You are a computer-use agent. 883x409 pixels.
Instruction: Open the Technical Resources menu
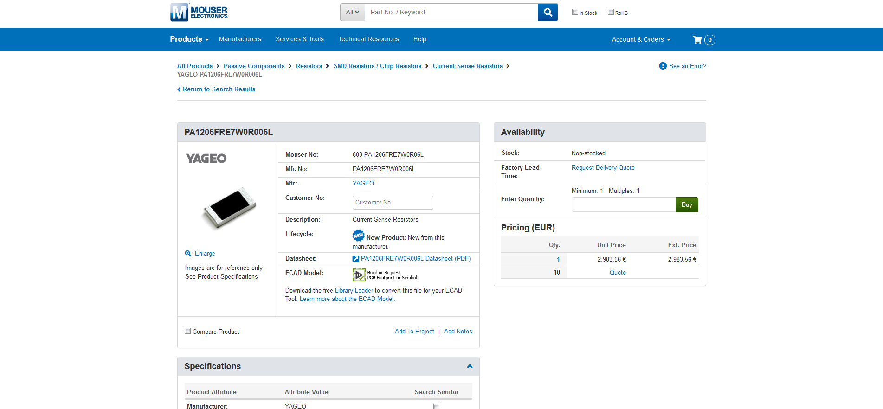point(368,39)
